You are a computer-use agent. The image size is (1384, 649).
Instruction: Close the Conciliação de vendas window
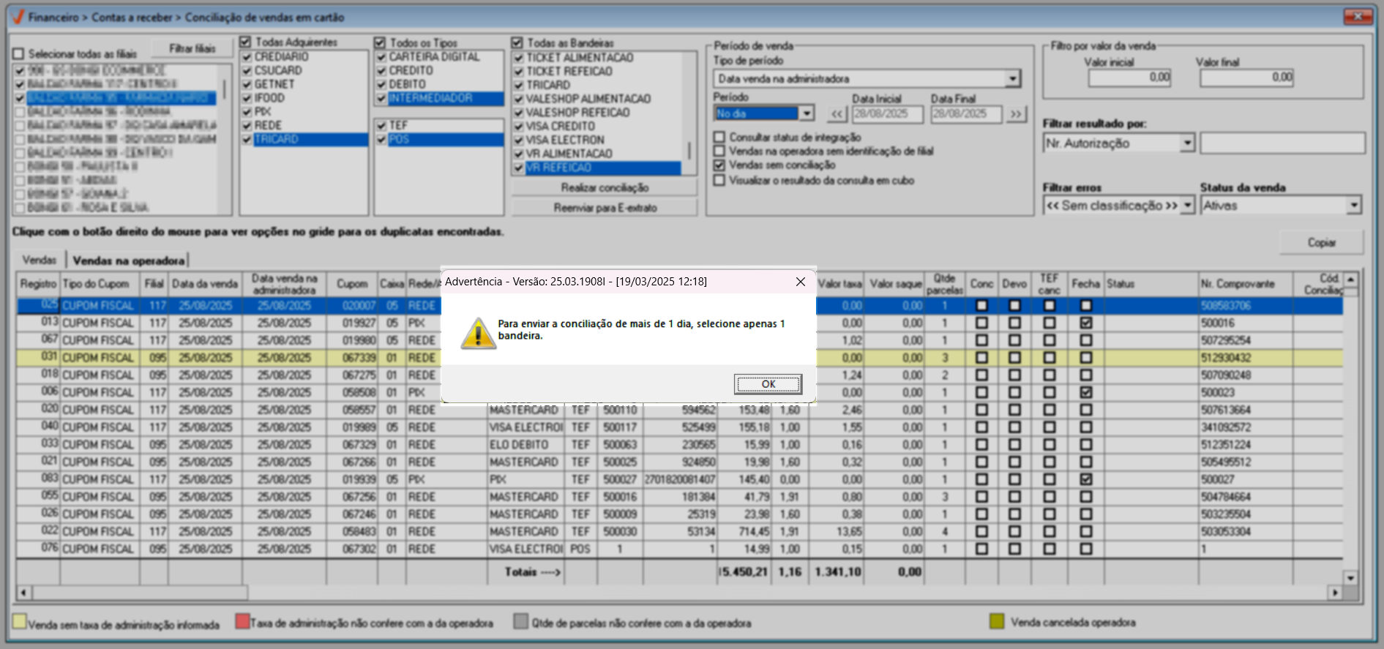[1358, 16]
